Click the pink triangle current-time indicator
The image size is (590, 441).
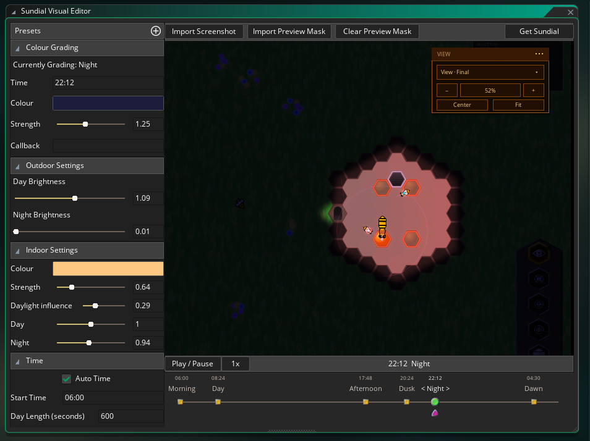(x=435, y=413)
